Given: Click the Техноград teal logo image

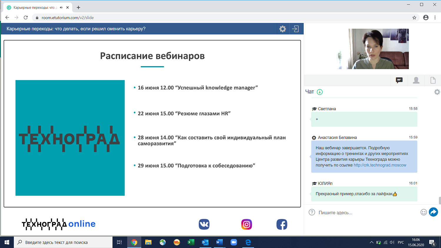Looking at the screenshot, I should click(x=70, y=138).
